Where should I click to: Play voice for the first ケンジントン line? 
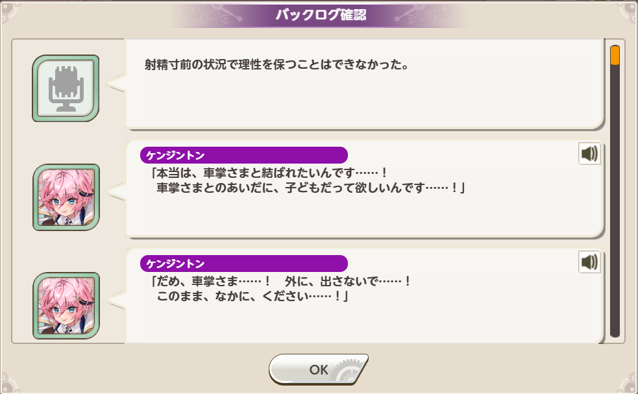pos(589,154)
